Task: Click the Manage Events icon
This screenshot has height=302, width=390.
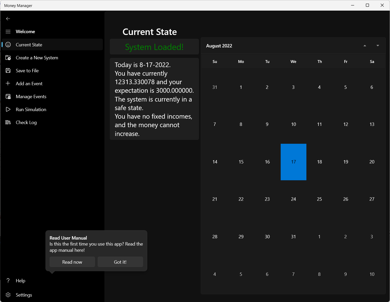Action: [x=8, y=97]
